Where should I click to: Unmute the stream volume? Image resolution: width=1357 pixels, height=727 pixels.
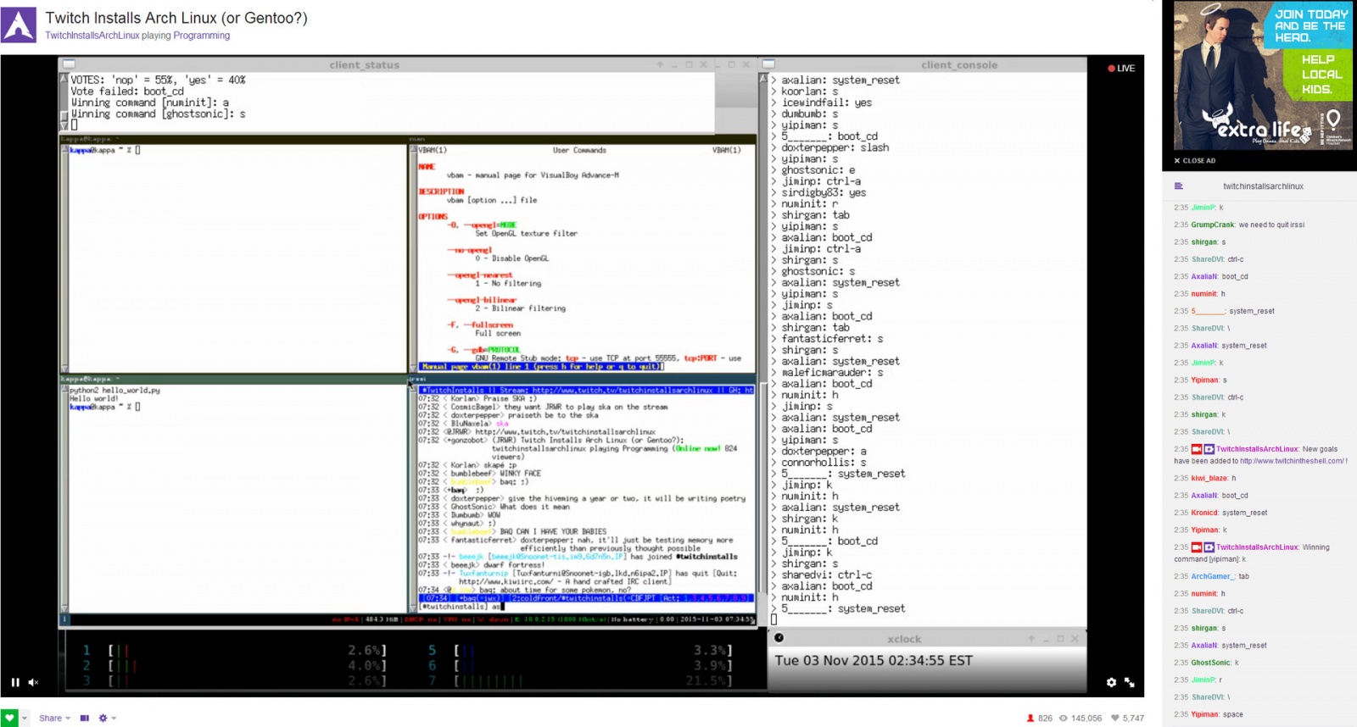point(34,682)
